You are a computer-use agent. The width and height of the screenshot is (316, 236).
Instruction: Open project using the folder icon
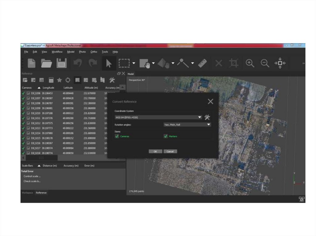pos(47,63)
